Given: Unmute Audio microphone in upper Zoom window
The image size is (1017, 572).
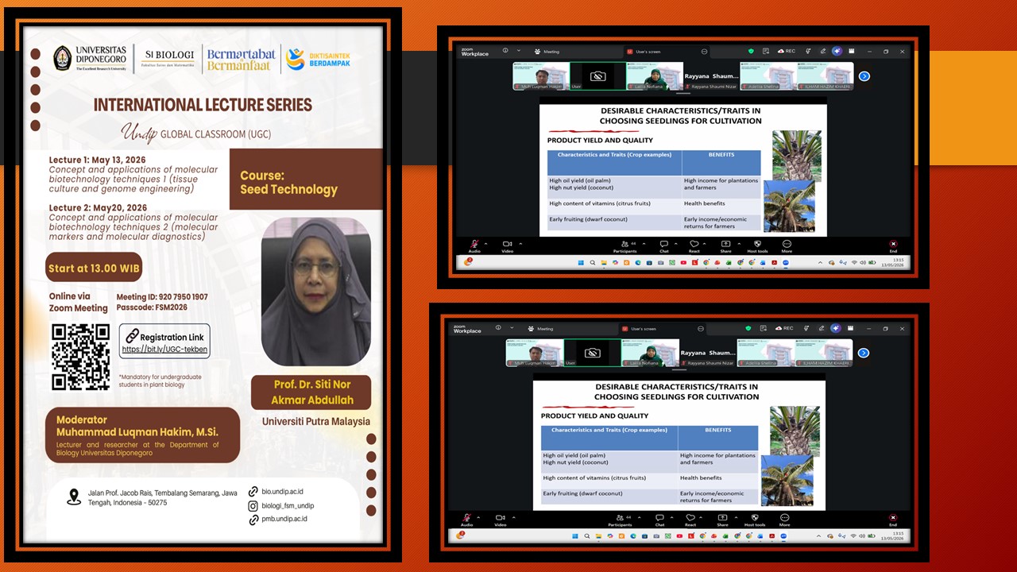Looking at the screenshot, I should [474, 244].
